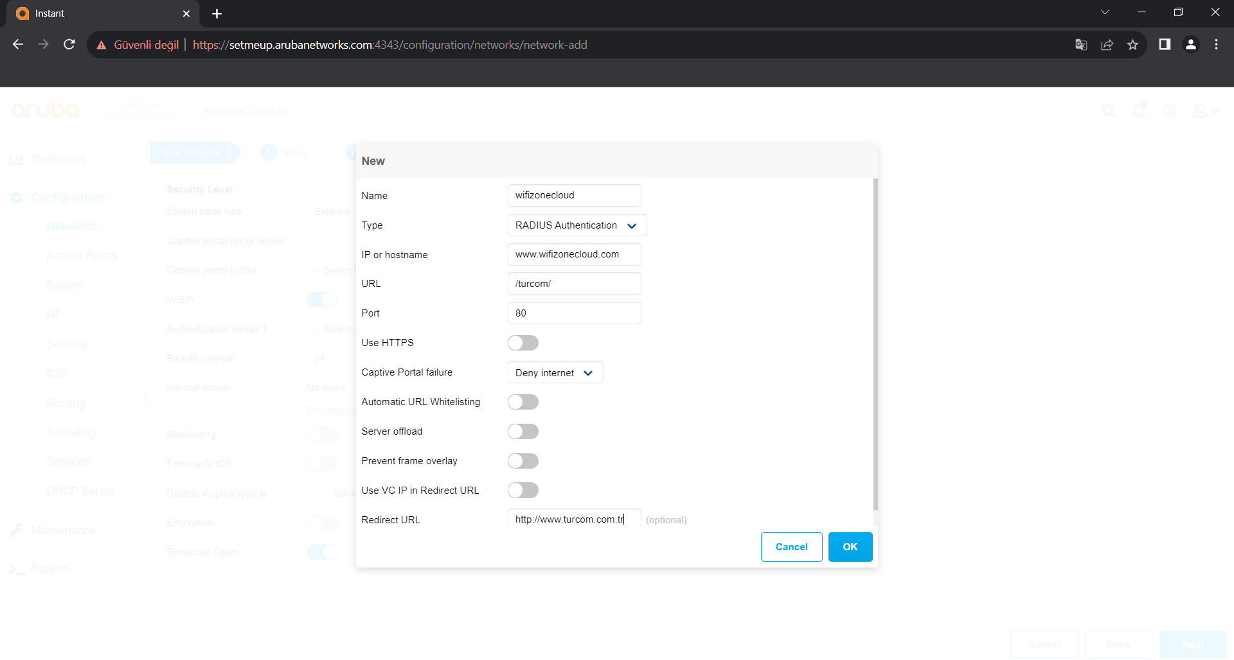Select the Instant browser tab

(96, 13)
